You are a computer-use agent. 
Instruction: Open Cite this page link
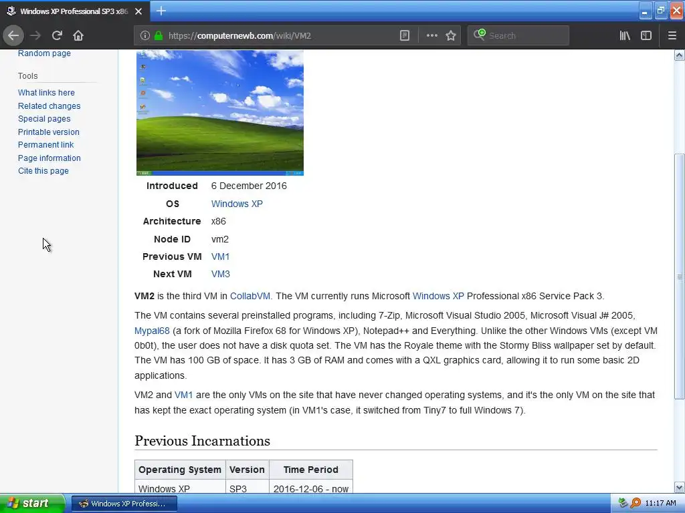(x=43, y=171)
